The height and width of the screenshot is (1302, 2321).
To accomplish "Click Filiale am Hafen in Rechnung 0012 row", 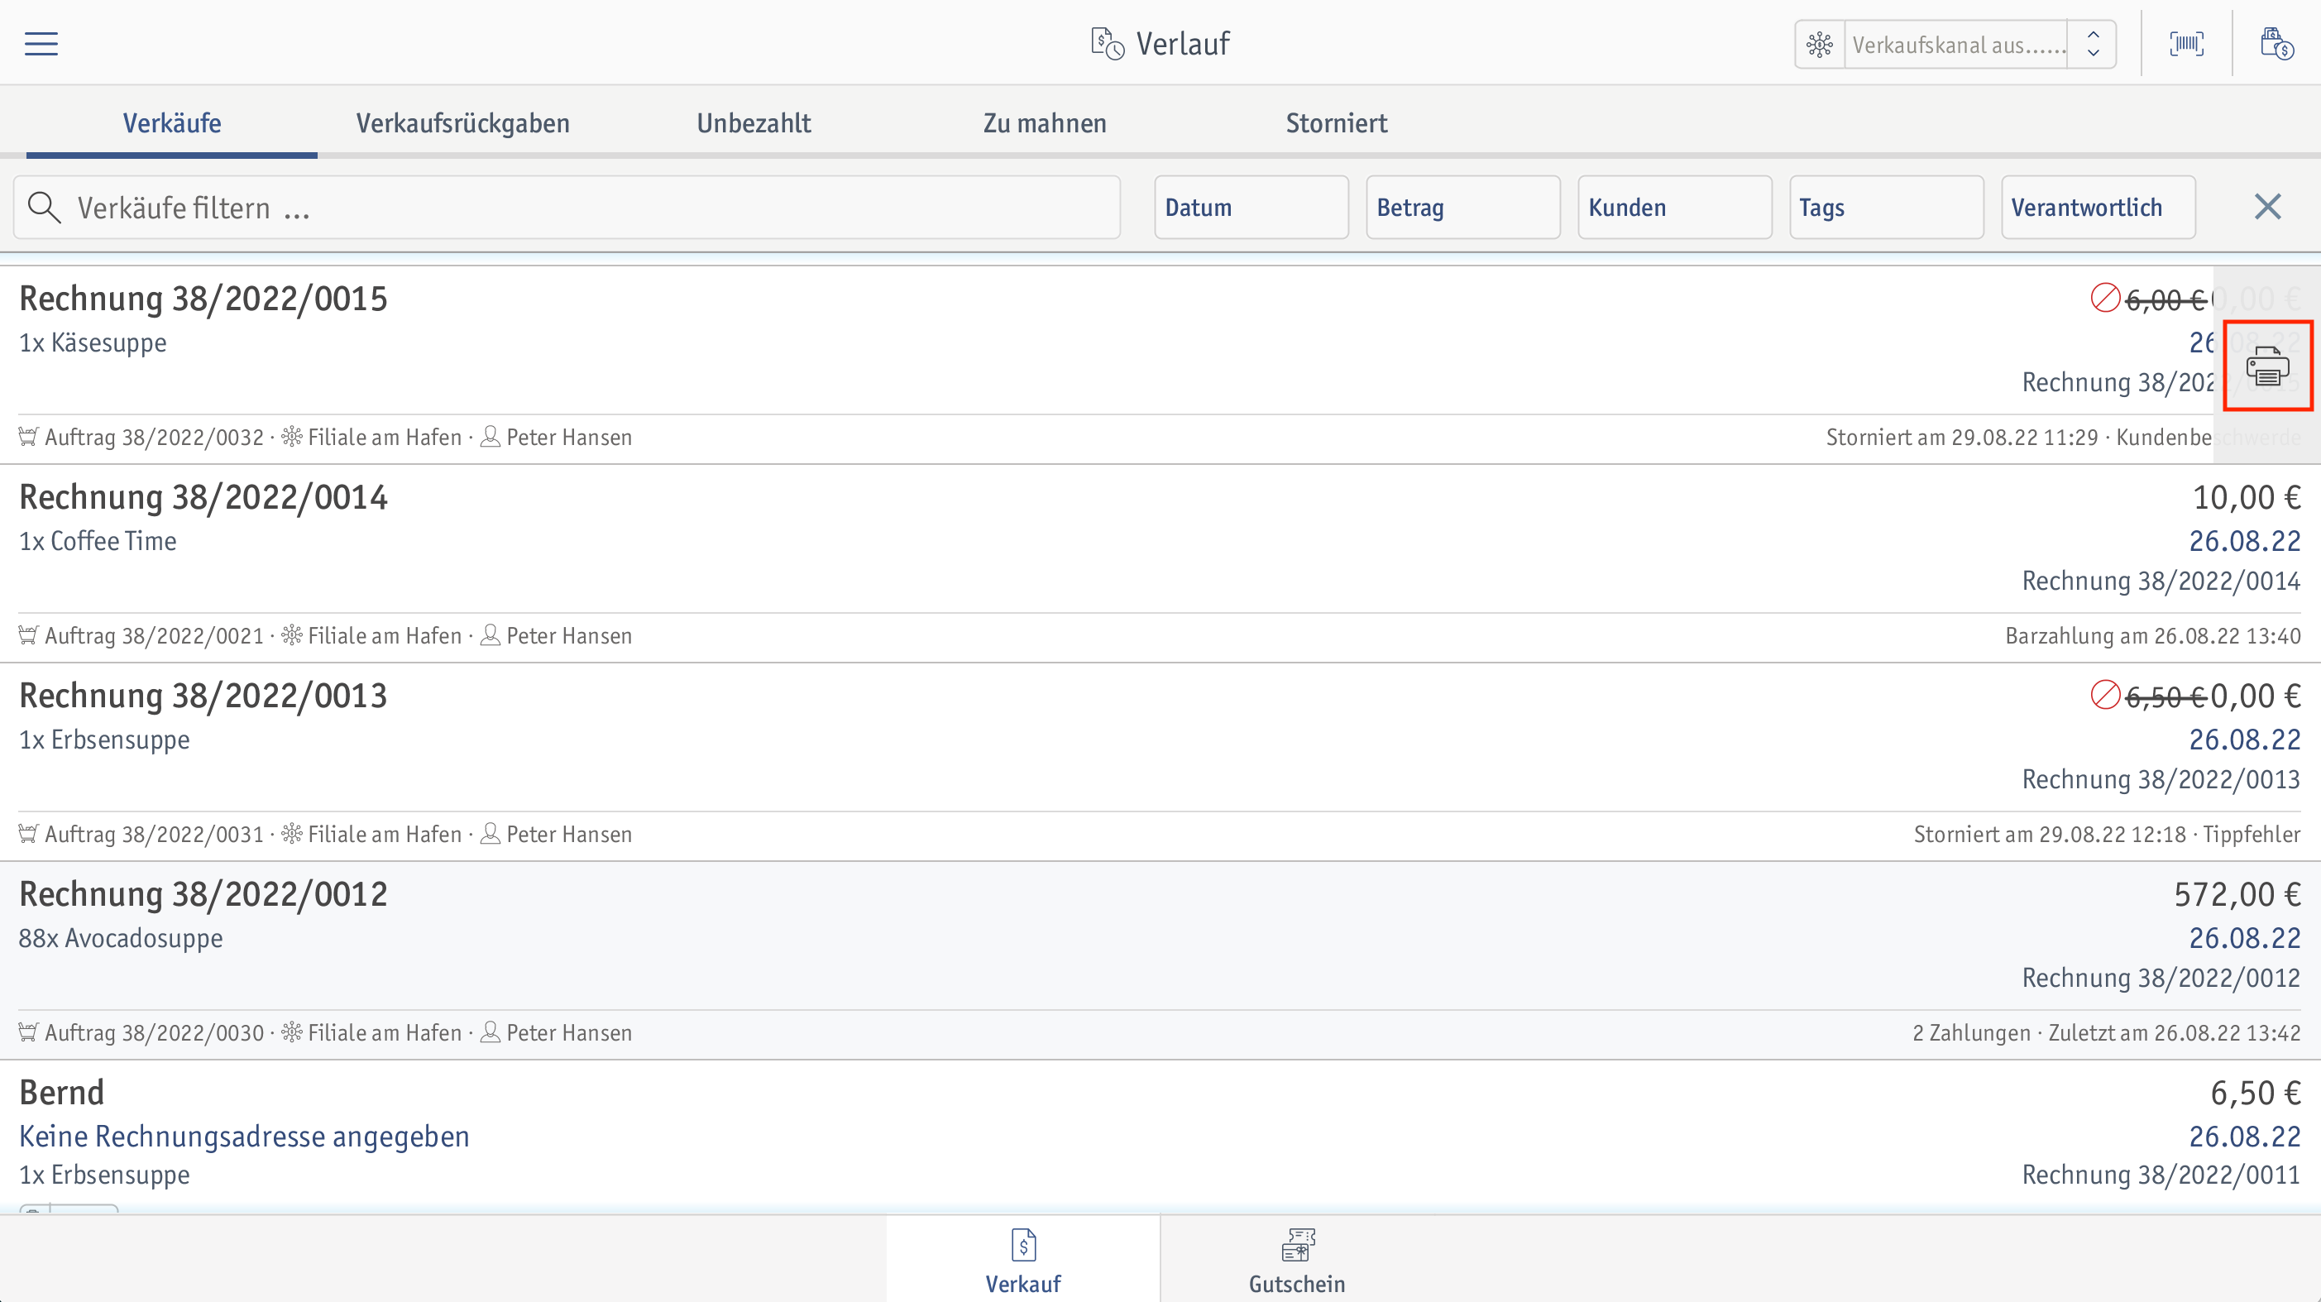I will pos(385,1032).
